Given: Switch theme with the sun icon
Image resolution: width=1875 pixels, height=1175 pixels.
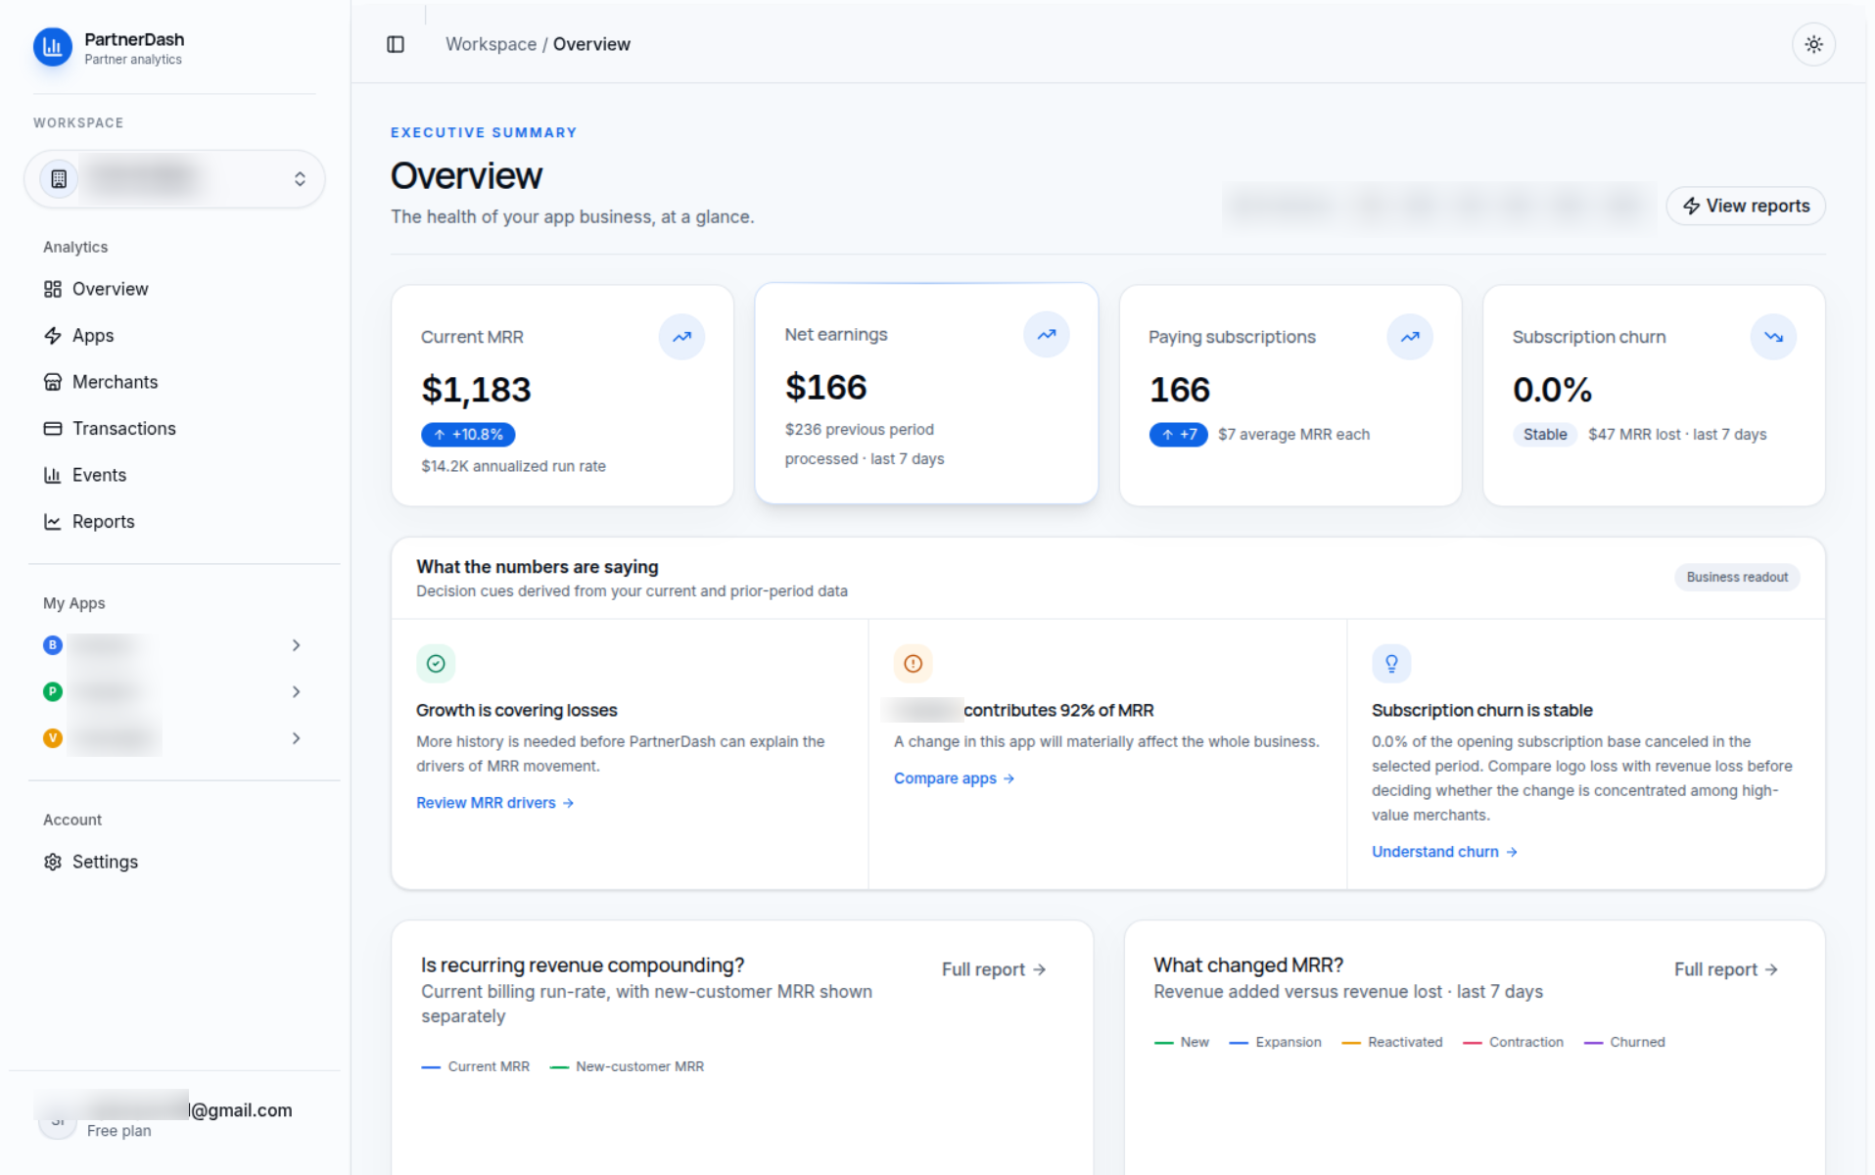Looking at the screenshot, I should pyautogui.click(x=1813, y=44).
